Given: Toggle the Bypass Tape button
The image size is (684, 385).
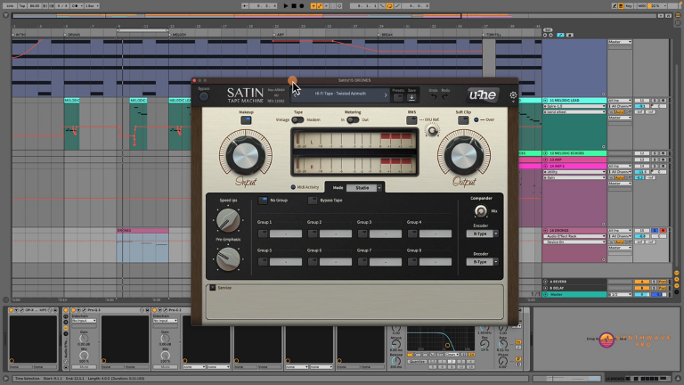Looking at the screenshot, I should click(313, 201).
